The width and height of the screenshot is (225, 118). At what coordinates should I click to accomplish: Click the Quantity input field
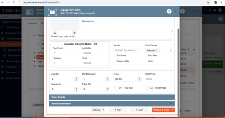(x=62, y=79)
